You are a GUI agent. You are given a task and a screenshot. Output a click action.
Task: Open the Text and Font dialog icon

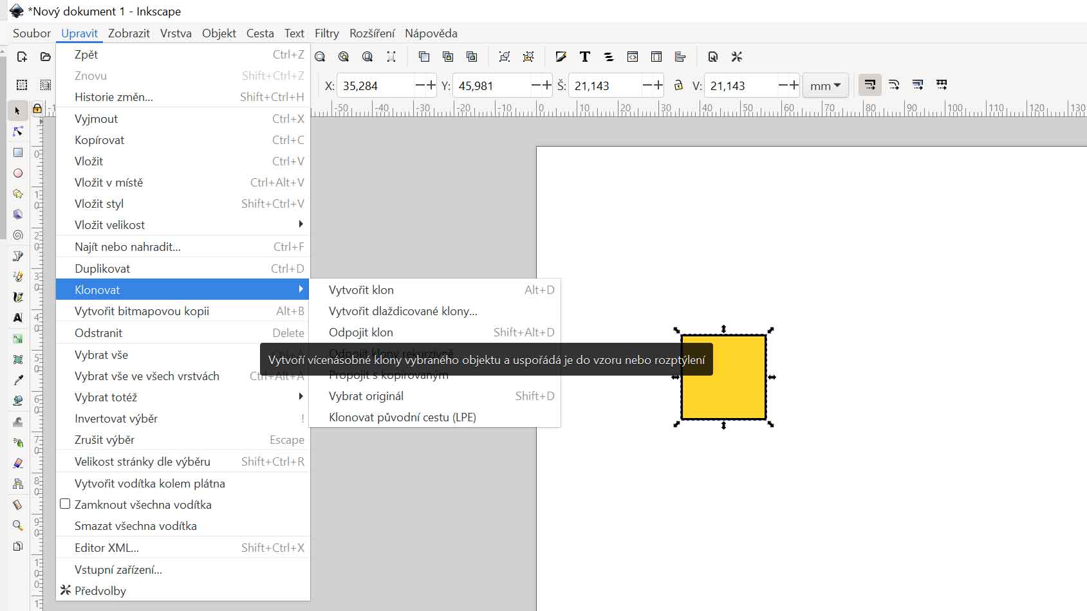coord(584,57)
